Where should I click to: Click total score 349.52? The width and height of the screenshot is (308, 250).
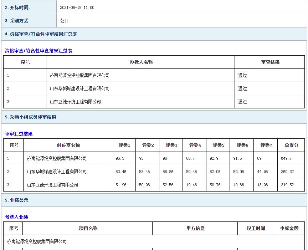pyautogui.click(x=287, y=185)
